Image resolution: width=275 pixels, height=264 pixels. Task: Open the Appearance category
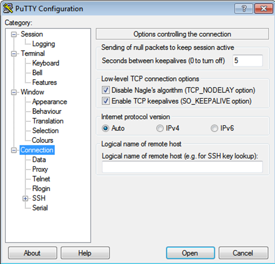[x=50, y=102]
